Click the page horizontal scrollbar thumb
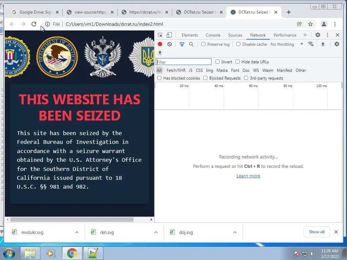Image resolution: width=347 pixels, height=260 pixels. pos(72,219)
